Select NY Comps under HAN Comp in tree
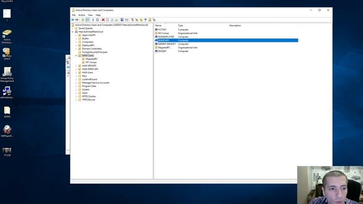This screenshot has width=363, height=204. 91,62
